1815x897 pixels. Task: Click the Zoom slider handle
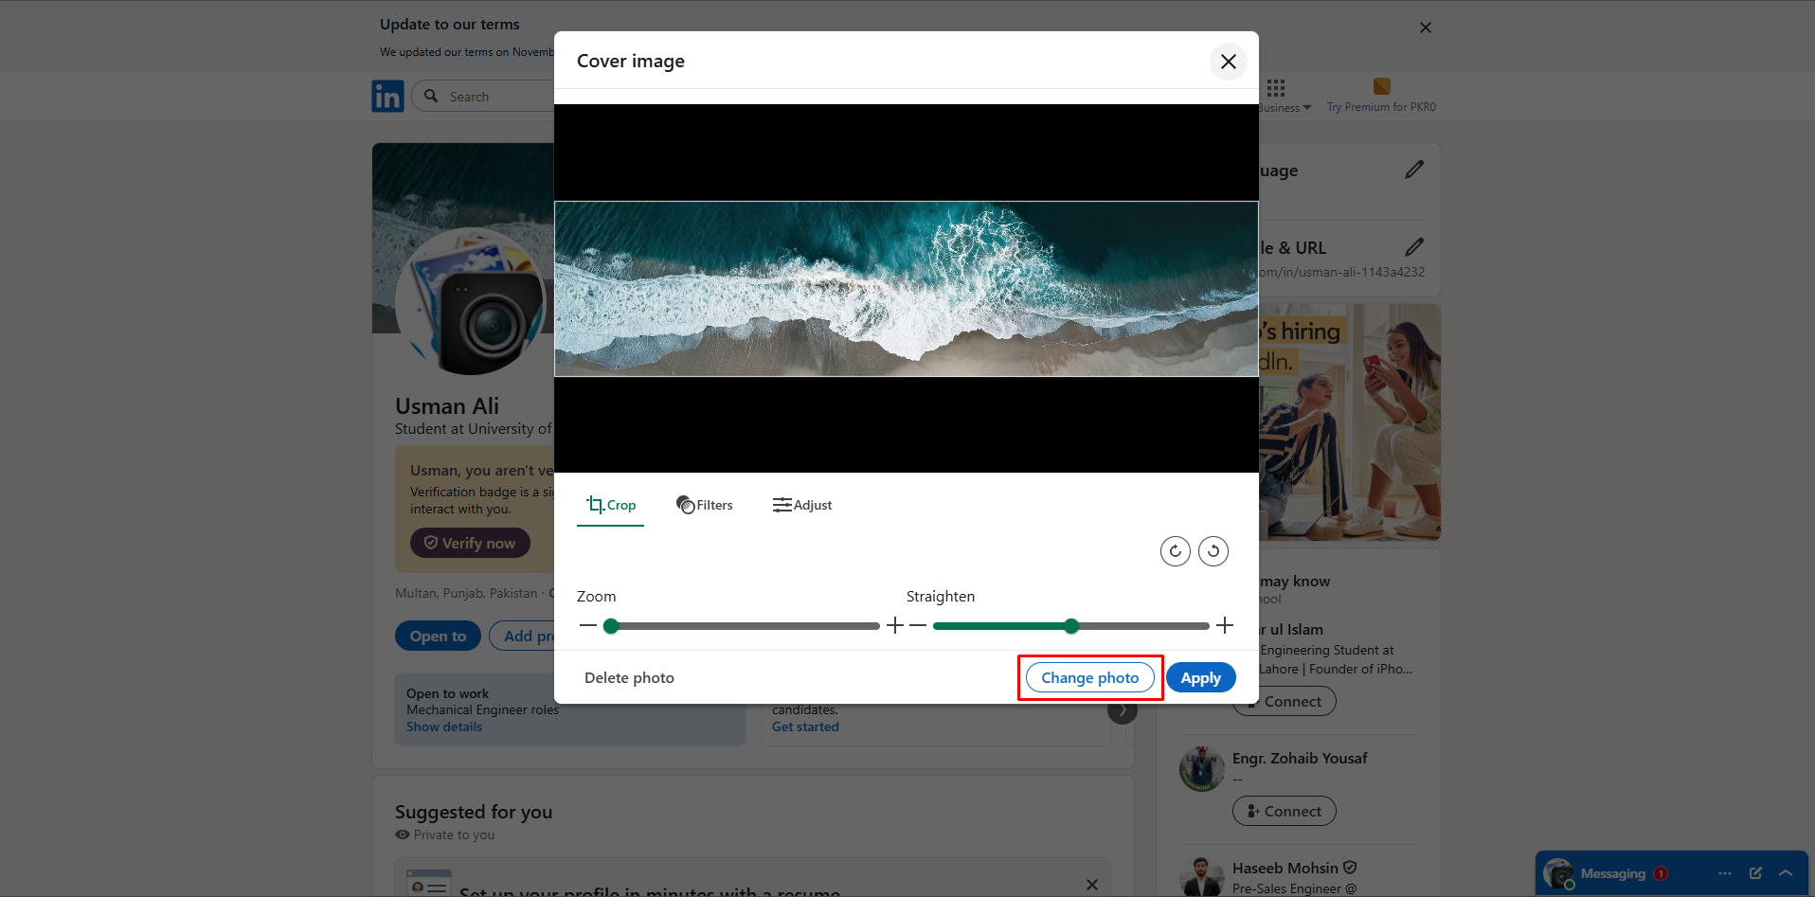coord(611,626)
